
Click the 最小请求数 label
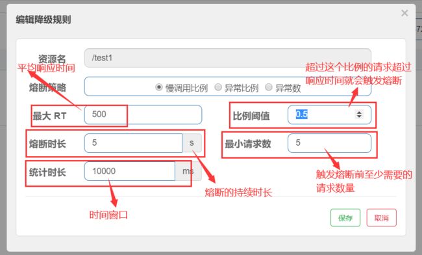tap(247, 144)
